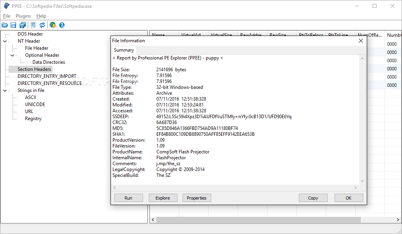Screen dimensions: 402x234
Task: Click the report header line mentioning puppy
Action: [x=168, y=58]
